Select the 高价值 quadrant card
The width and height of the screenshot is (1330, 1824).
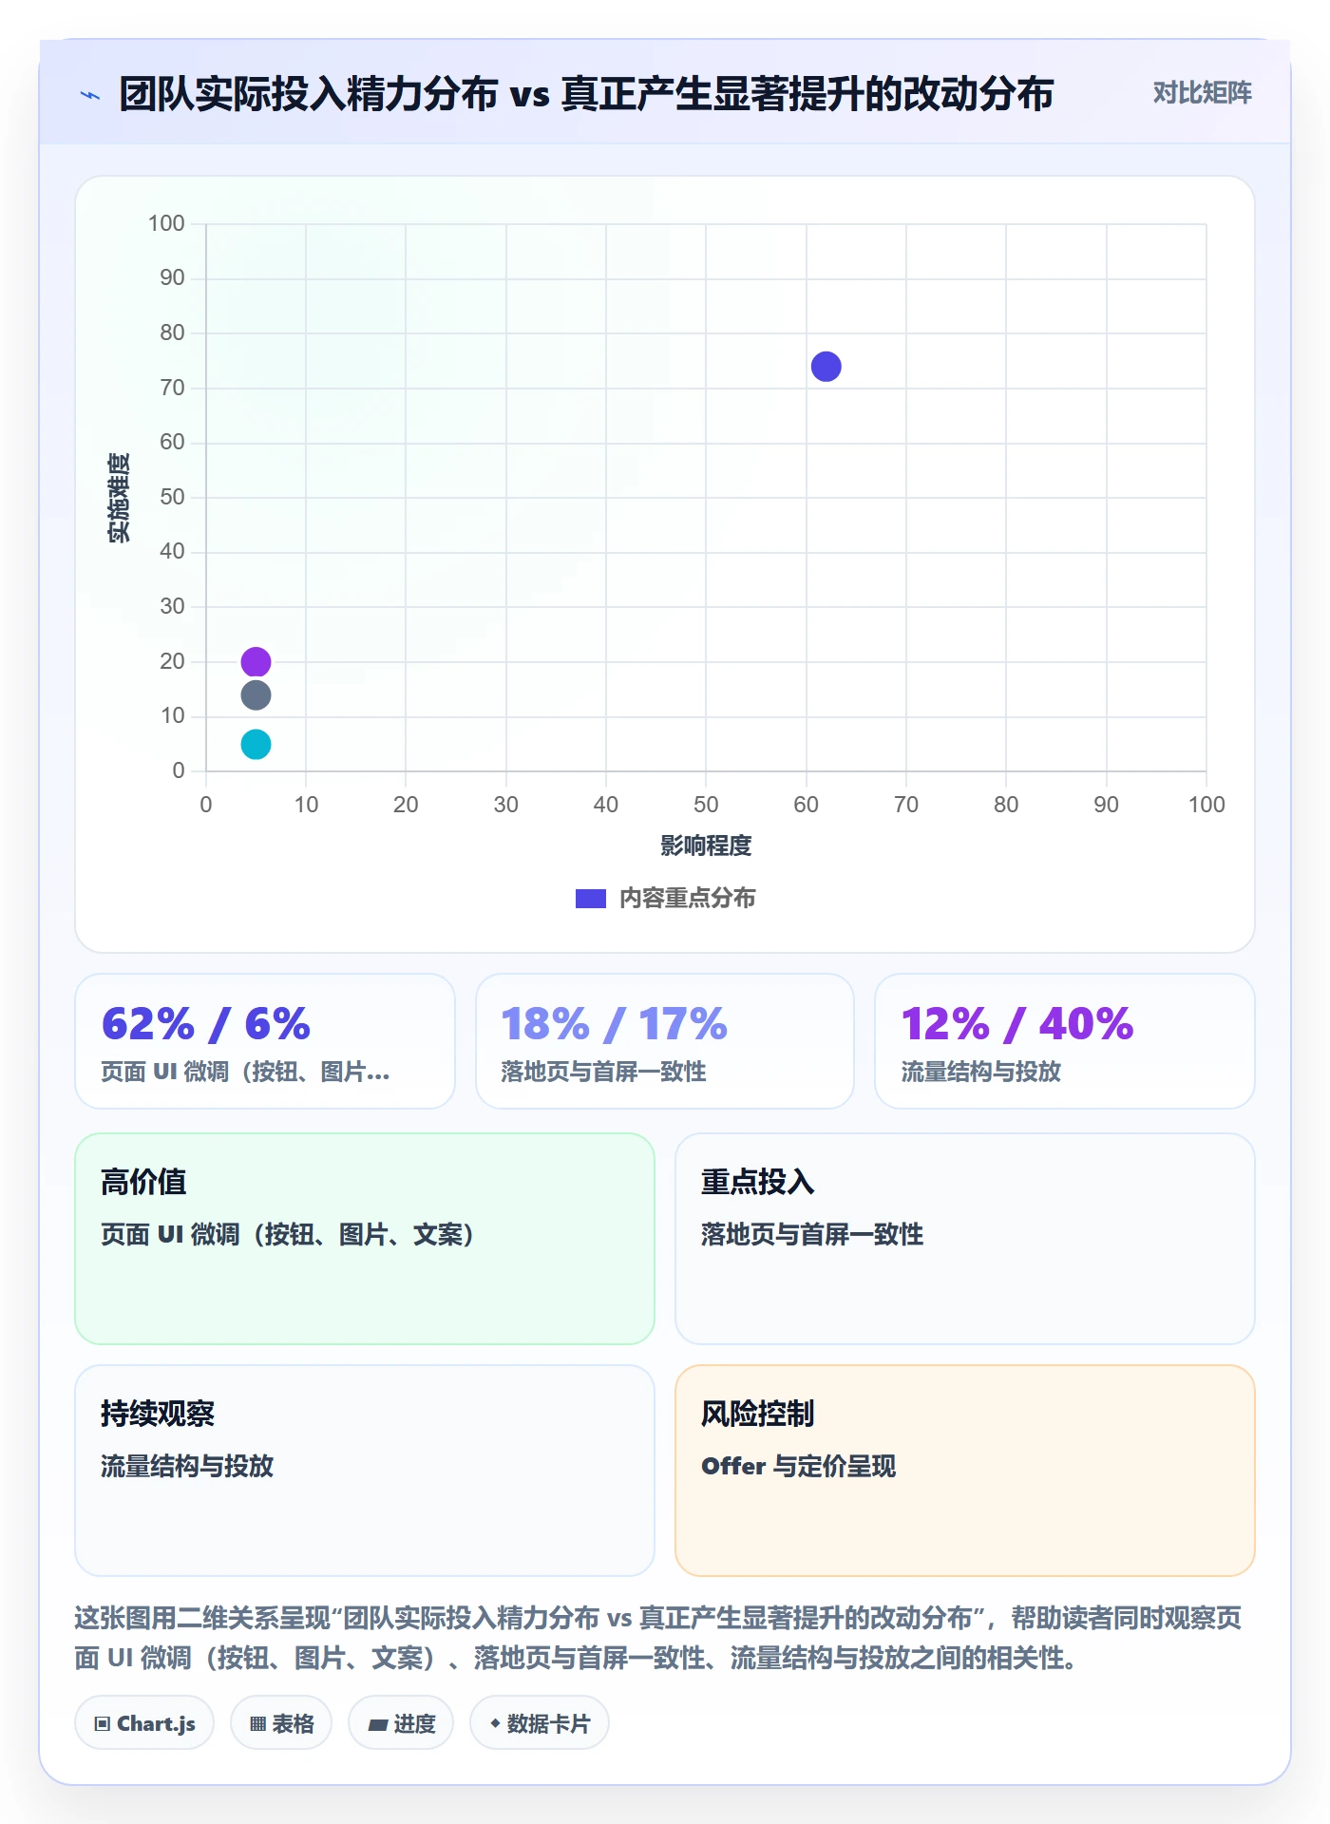click(x=365, y=1239)
